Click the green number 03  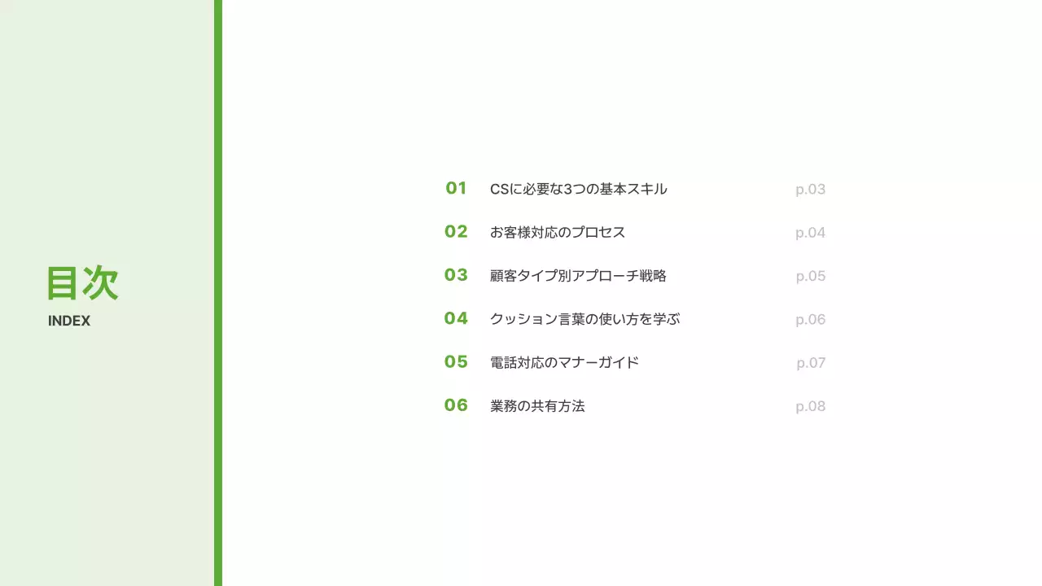click(456, 275)
